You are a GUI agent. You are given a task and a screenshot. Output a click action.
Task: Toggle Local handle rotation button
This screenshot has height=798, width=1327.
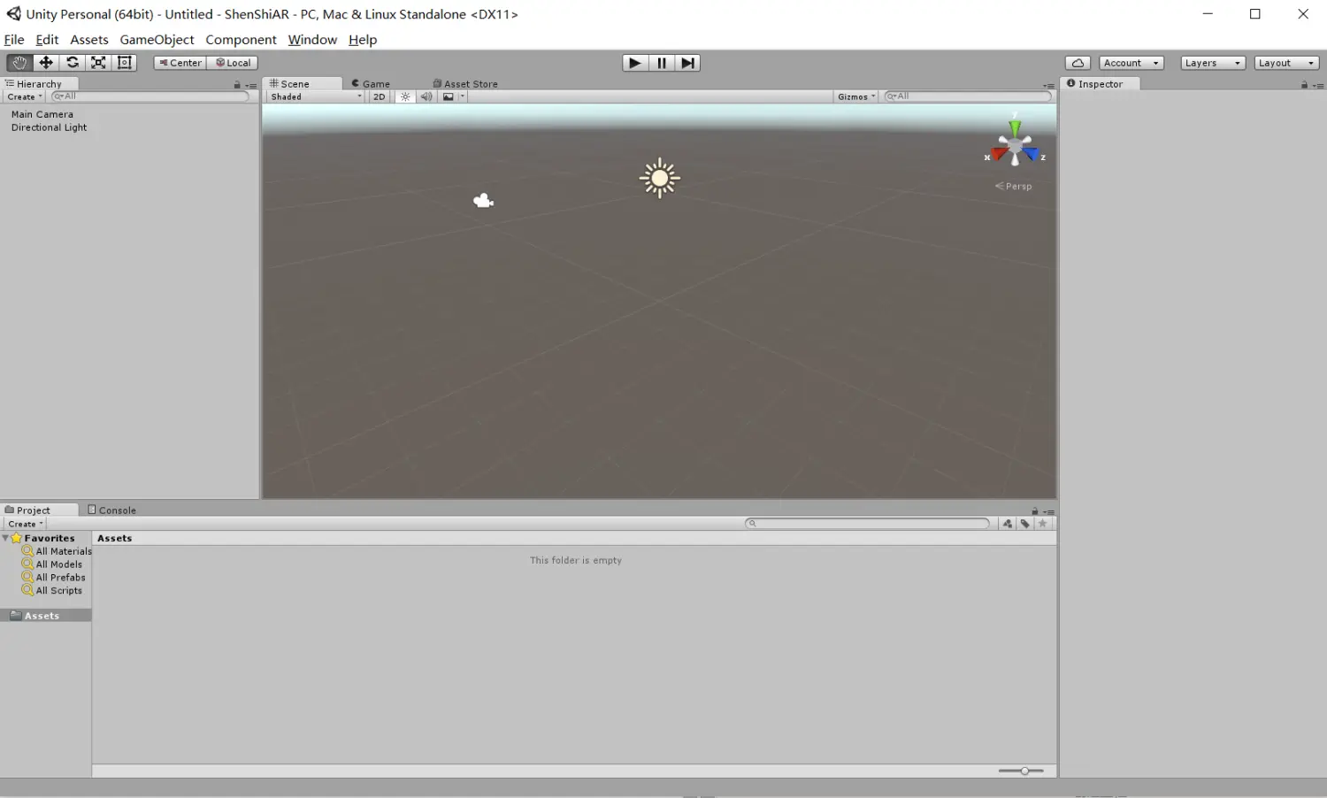click(233, 63)
